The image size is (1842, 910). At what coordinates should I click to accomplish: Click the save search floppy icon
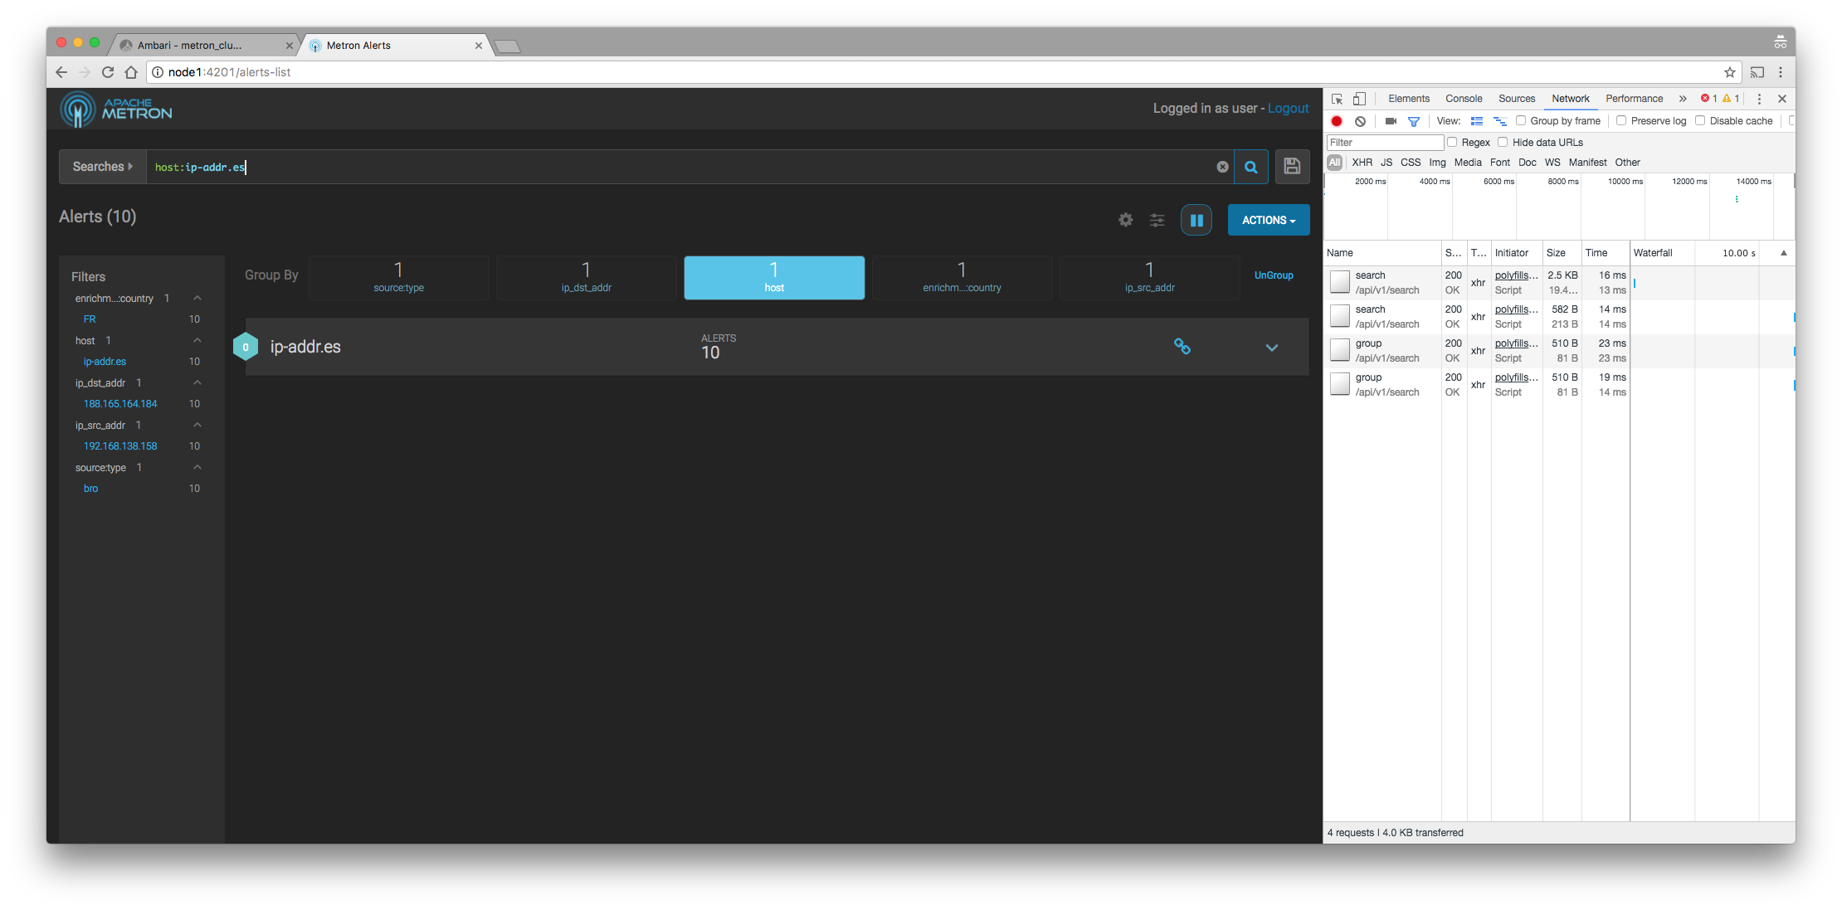[x=1292, y=167]
